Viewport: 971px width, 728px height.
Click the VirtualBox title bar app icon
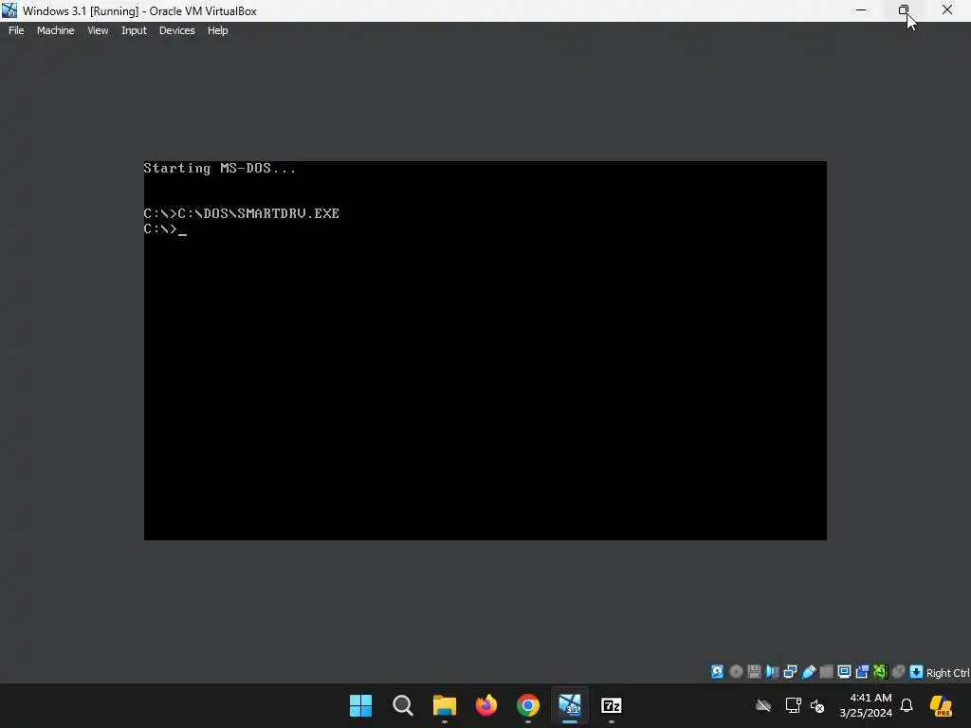pos(9,10)
